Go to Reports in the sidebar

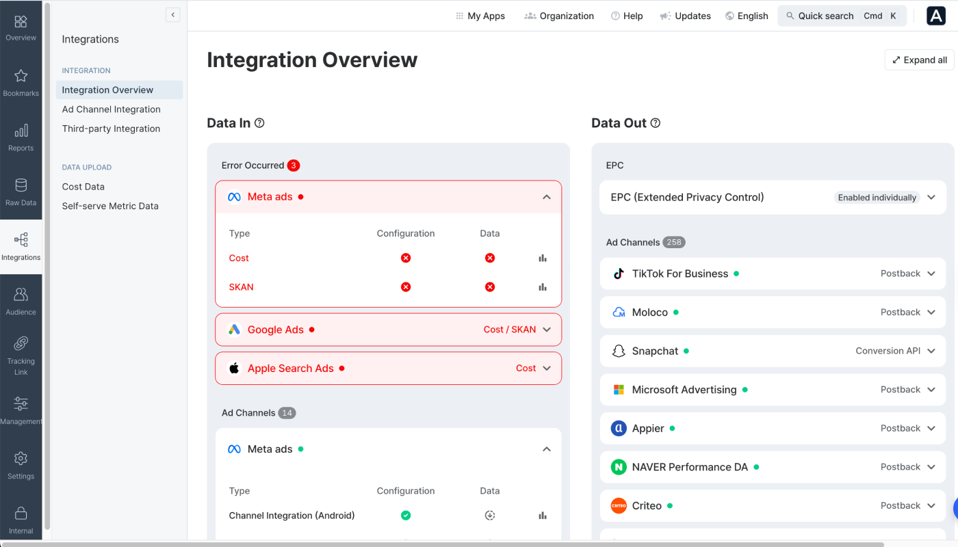pos(21,137)
